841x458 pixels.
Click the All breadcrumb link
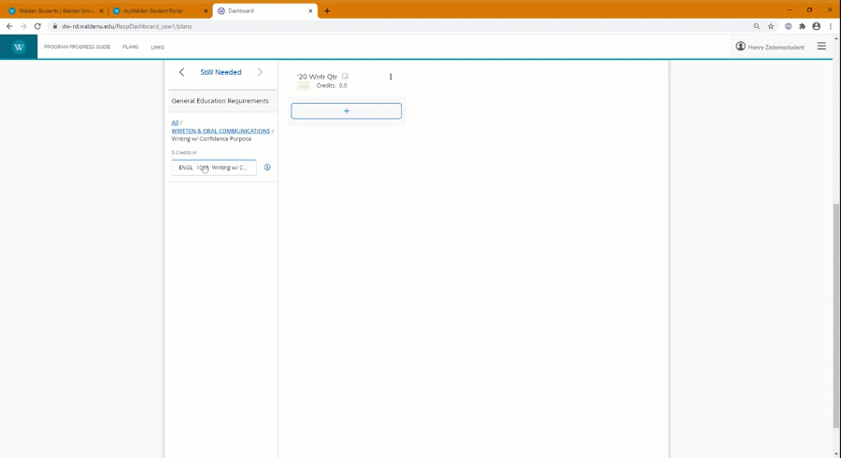(x=175, y=122)
